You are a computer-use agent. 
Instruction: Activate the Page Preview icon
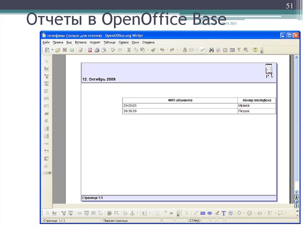pyautogui.click(x=104, y=50)
